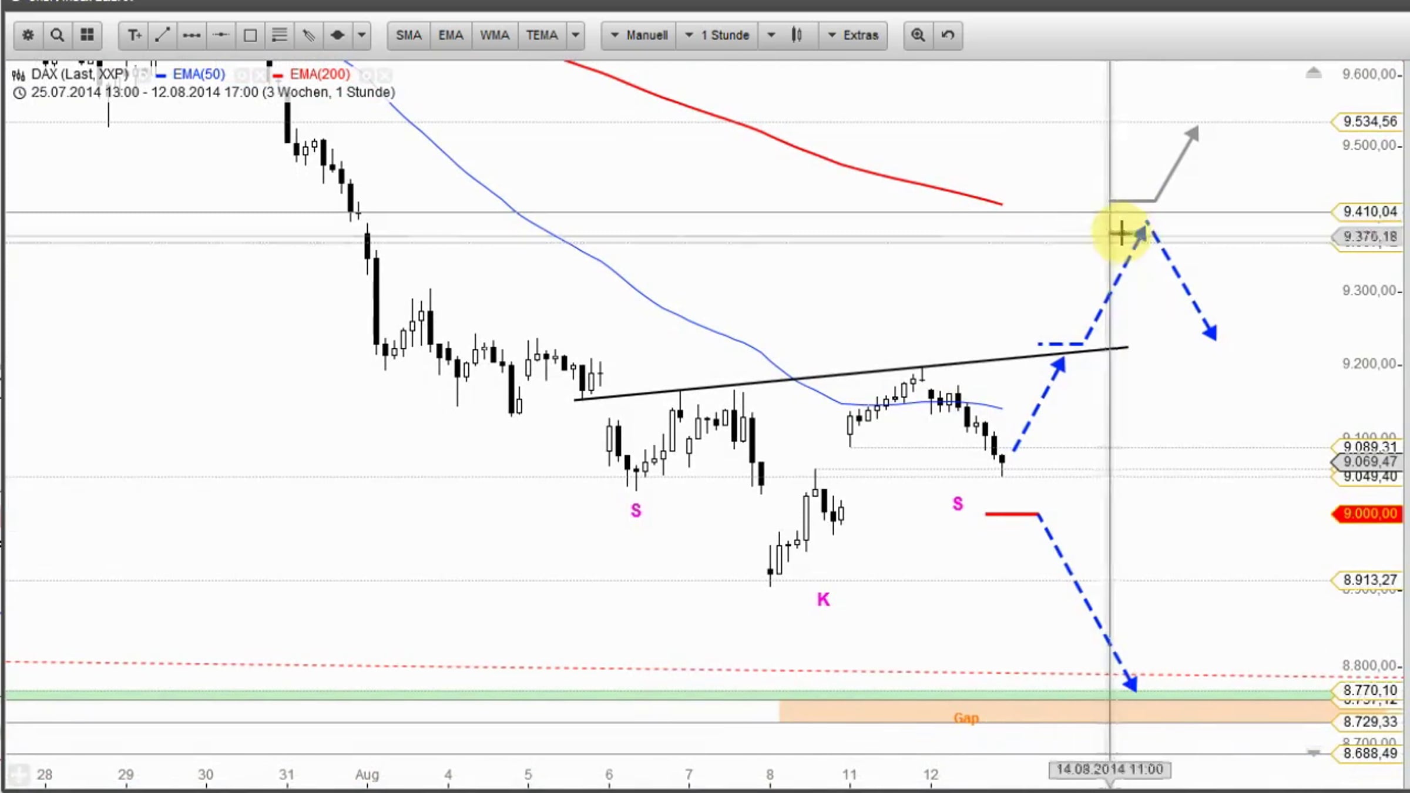Open the 1 Stunde timeframe dropdown
This screenshot has height=793, width=1410.
tap(717, 35)
